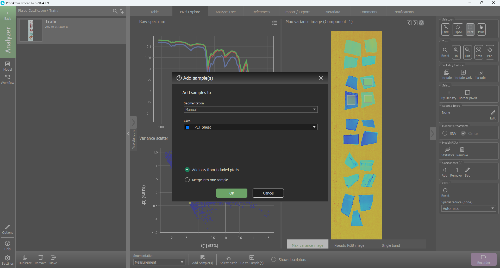Switch to Pseudo RGB image tab
Screen dimensions: 500x268
tap(349, 245)
